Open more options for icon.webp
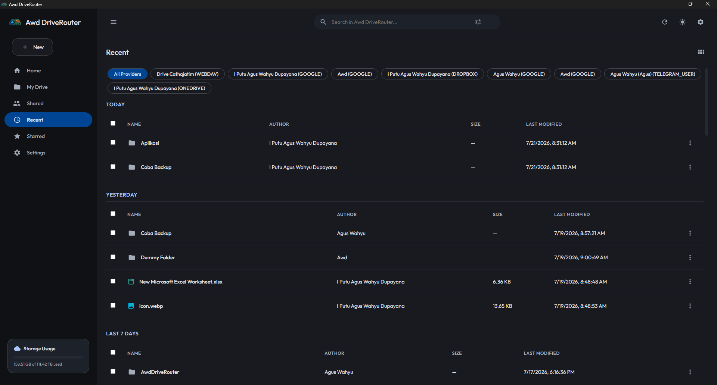 (x=690, y=306)
